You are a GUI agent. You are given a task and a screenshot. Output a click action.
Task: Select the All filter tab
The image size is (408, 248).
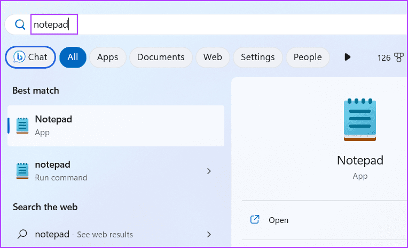click(x=73, y=57)
